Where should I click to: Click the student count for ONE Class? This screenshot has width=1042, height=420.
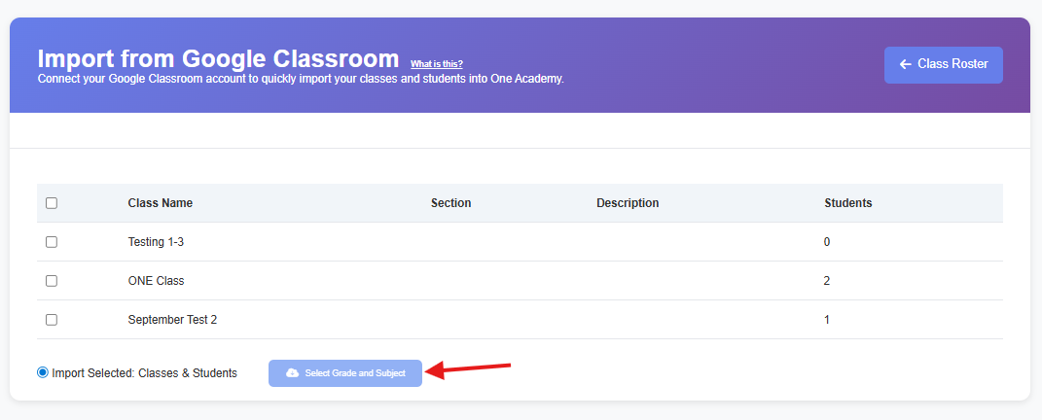pyautogui.click(x=827, y=281)
